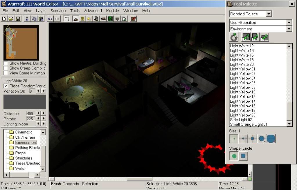Select the Props folder in the tree
This screenshot has width=297, height=190.
(x=20, y=153)
